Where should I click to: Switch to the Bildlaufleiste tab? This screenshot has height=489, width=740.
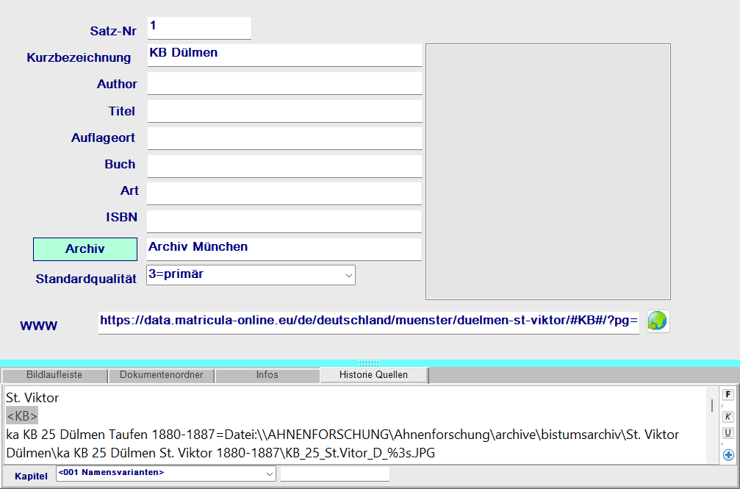[54, 375]
